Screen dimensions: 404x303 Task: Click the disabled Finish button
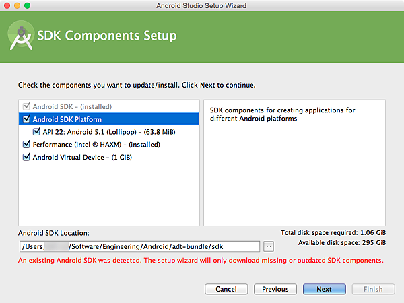pyautogui.click(x=373, y=289)
